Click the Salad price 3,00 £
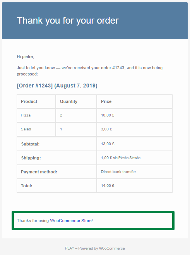190x255 pixels. [x=106, y=129]
